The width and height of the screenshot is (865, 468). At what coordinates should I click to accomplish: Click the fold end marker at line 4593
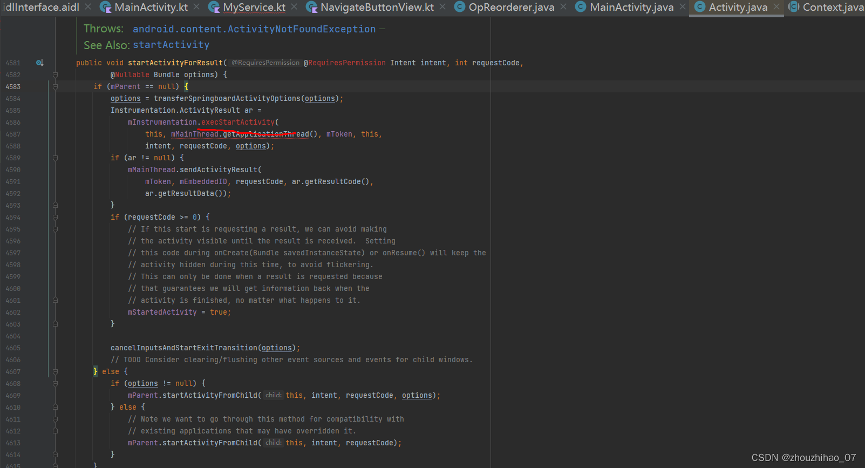click(x=55, y=205)
